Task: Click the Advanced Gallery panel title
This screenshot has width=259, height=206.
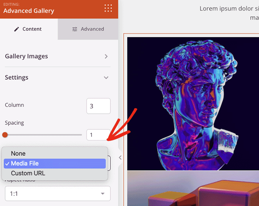Action: coord(29,11)
